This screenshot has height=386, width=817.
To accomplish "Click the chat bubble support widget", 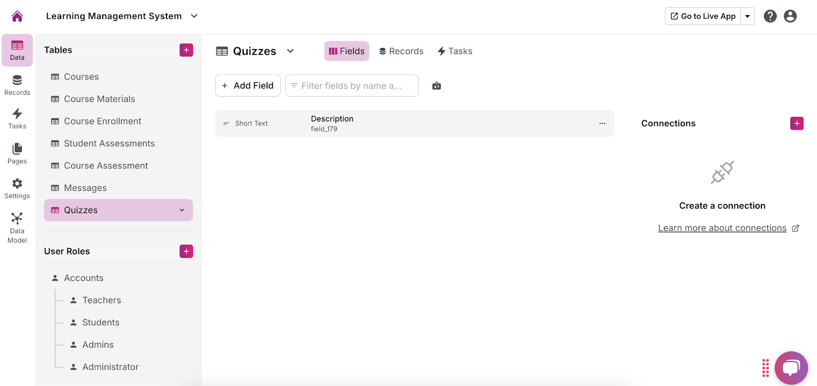I will (x=791, y=368).
